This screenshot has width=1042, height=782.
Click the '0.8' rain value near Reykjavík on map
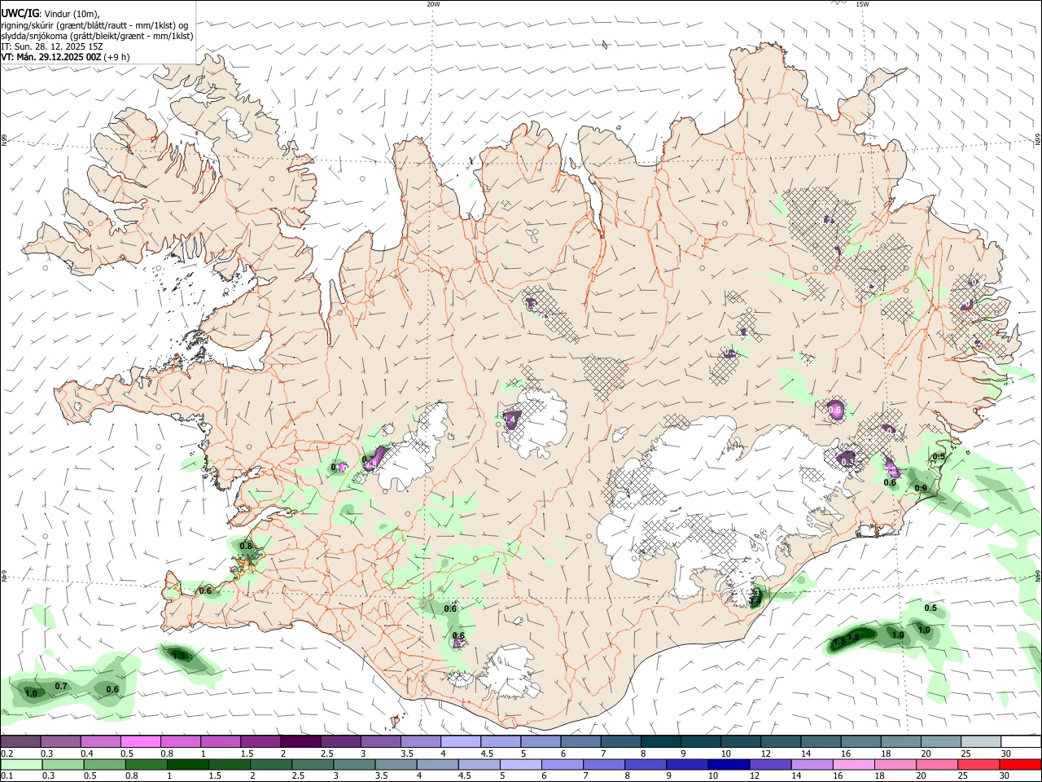click(x=246, y=546)
